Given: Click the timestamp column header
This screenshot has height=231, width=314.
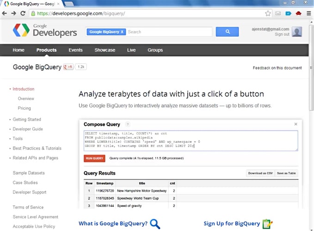Looking at the screenshot, I should point(105,183).
